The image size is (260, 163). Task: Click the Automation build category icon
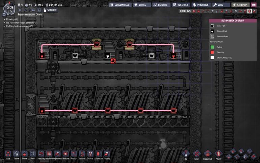98,154
